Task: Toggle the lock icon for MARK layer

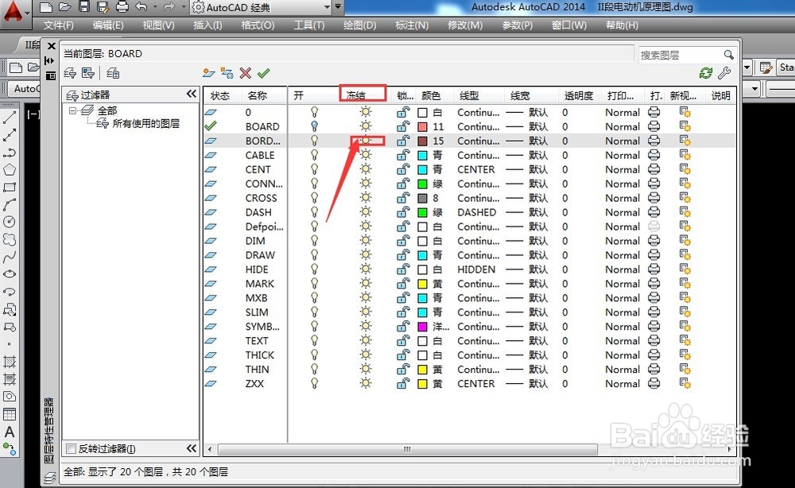Action: pyautogui.click(x=403, y=283)
